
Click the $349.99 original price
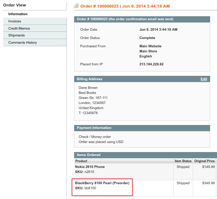(x=208, y=183)
